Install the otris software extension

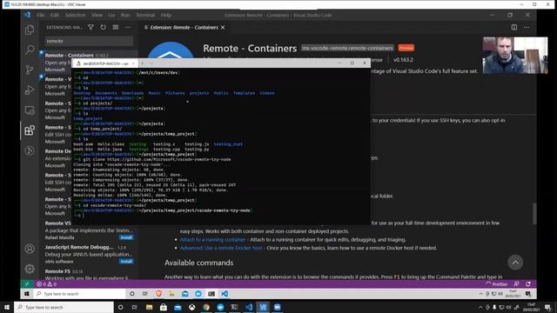pos(126,262)
